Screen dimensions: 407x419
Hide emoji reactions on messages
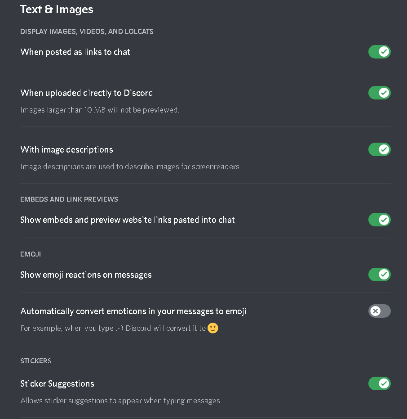[380, 275]
